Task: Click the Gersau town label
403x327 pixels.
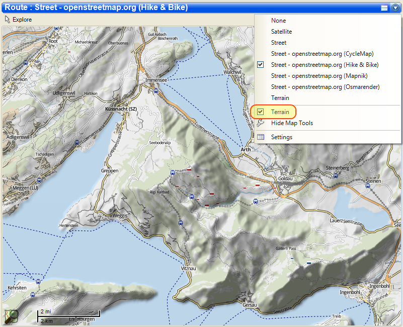Action: pos(250,305)
